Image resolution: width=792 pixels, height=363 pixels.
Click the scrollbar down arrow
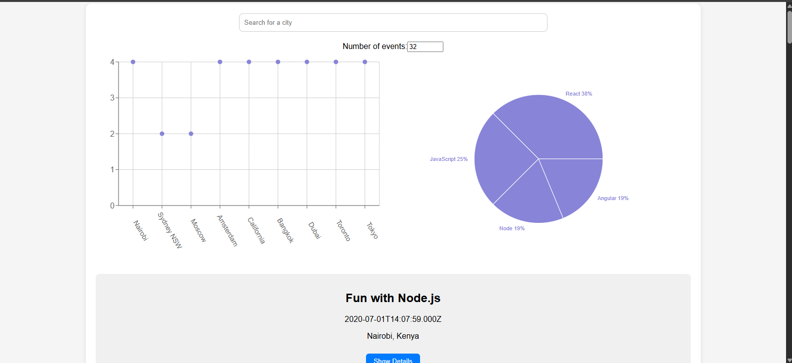[x=789, y=360]
